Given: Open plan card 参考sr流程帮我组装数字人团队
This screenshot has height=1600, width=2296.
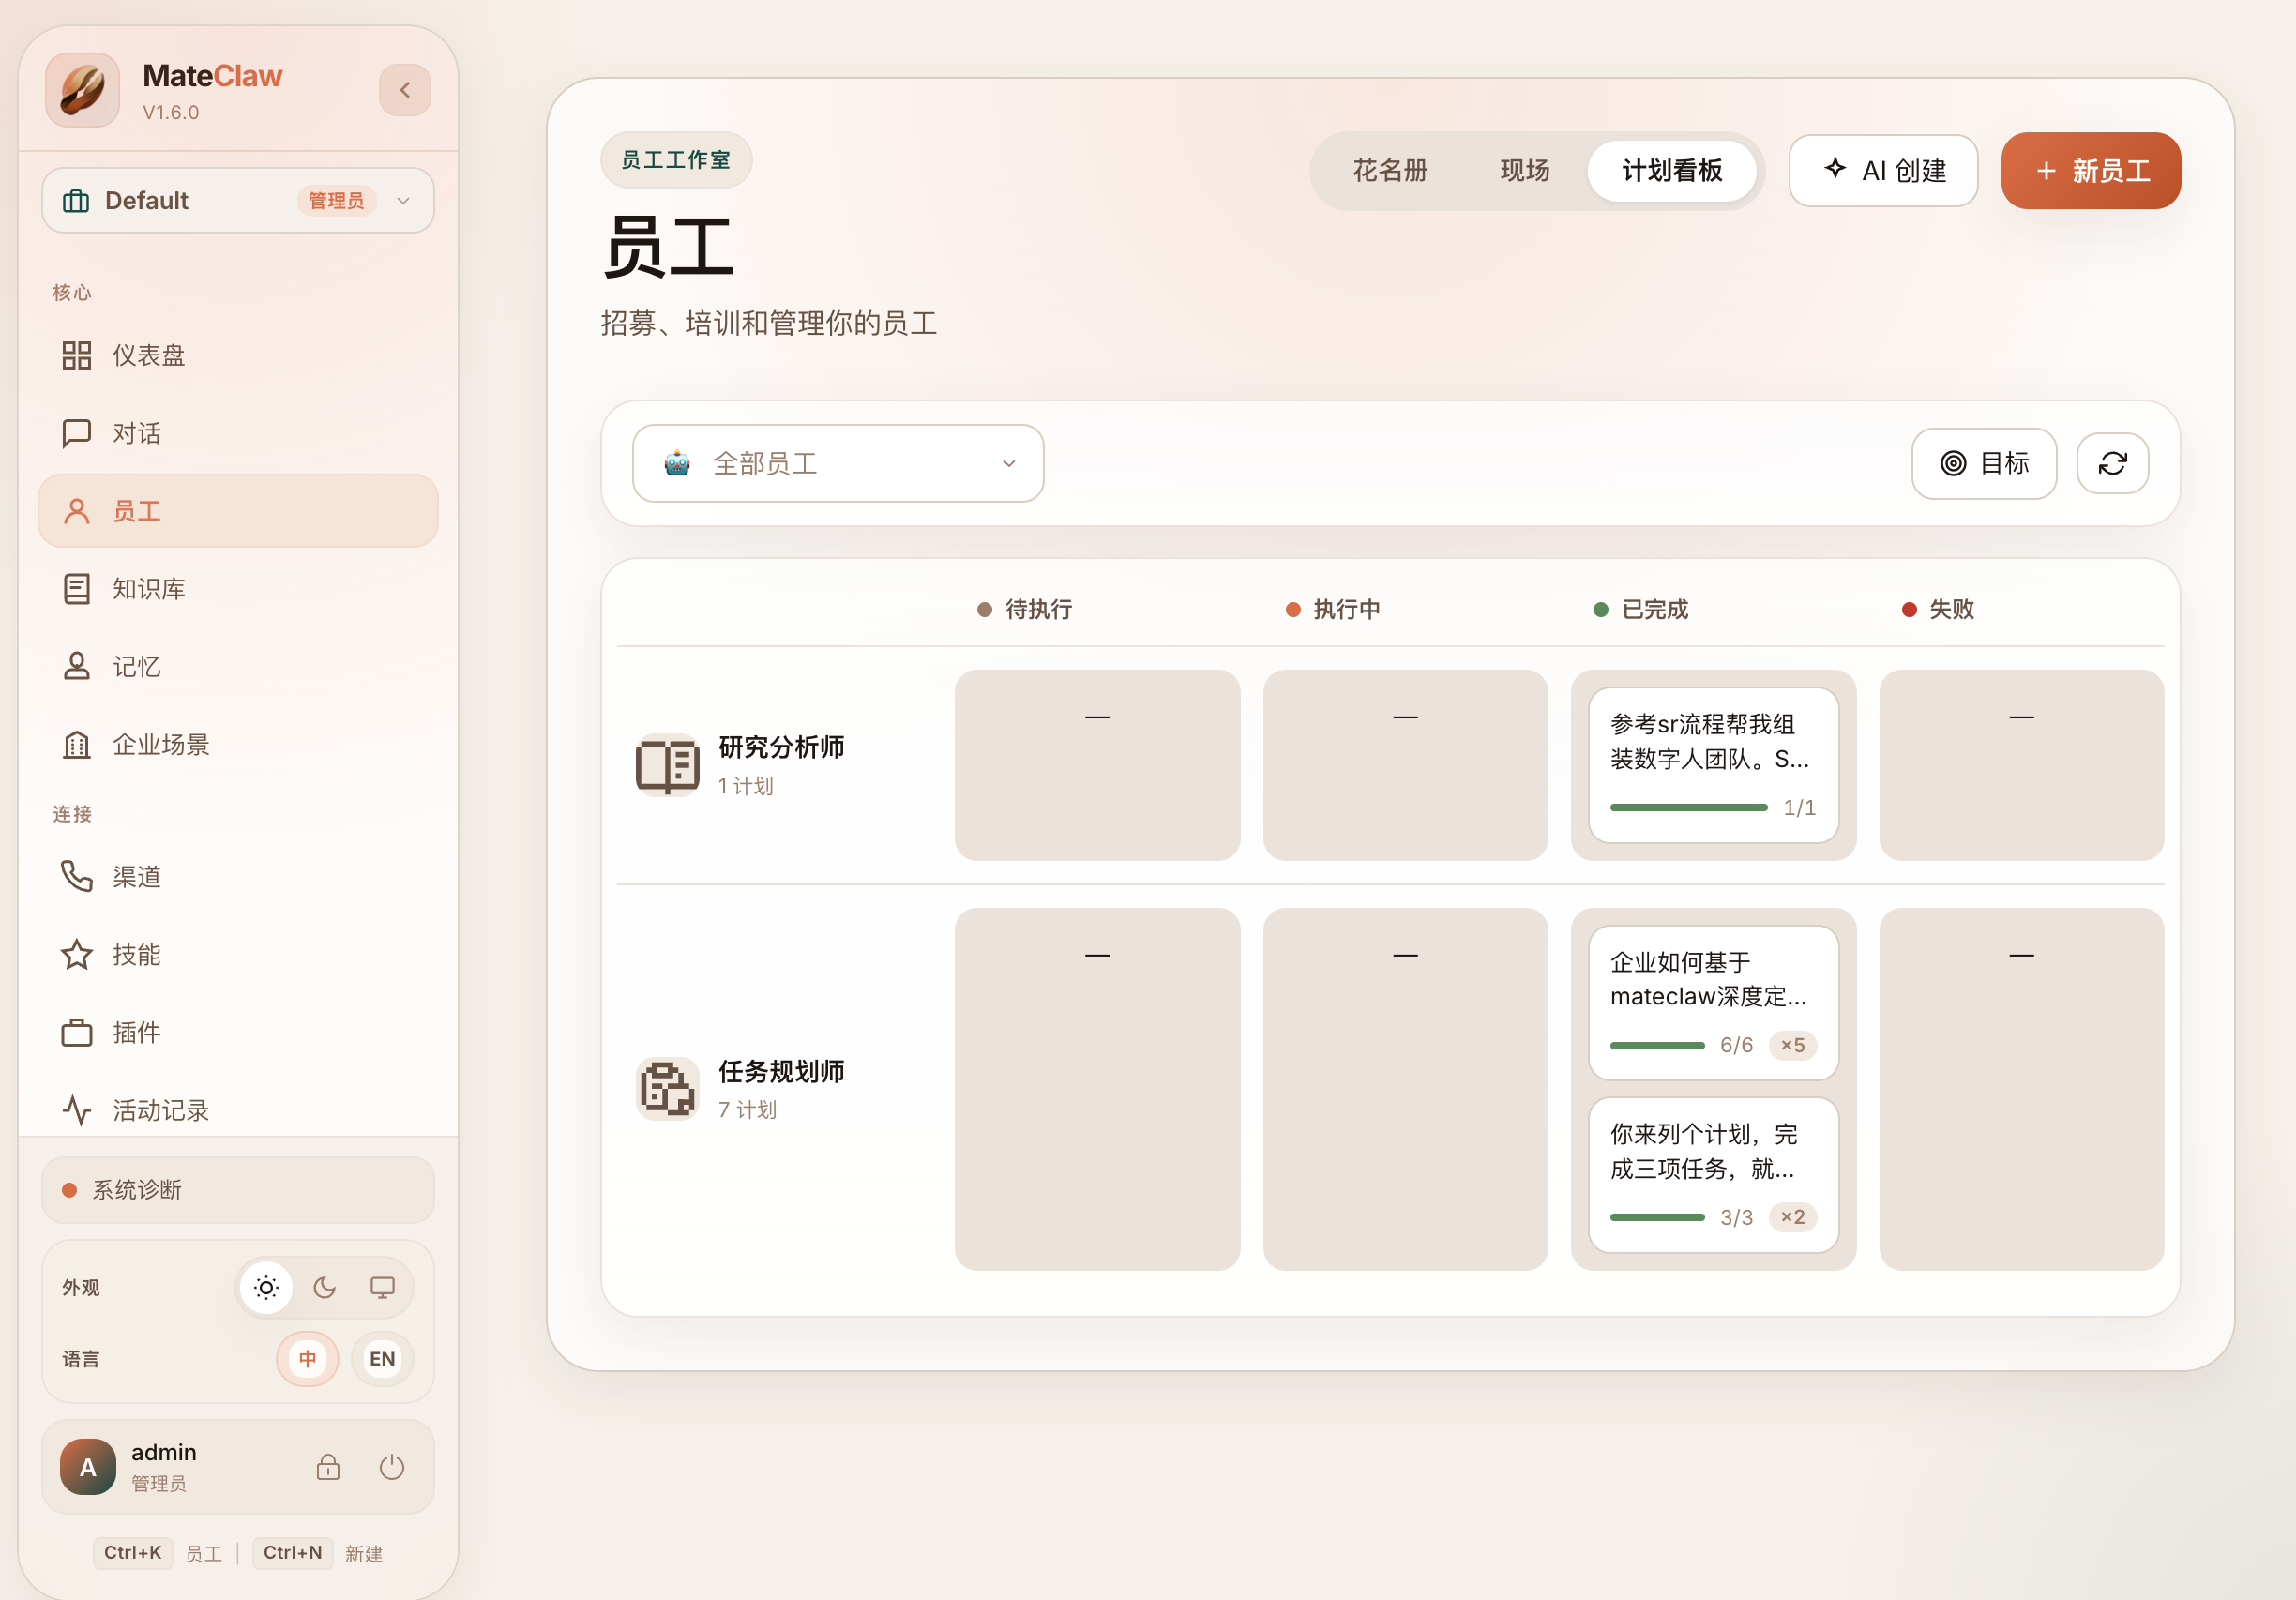Looking at the screenshot, I should (x=1713, y=765).
